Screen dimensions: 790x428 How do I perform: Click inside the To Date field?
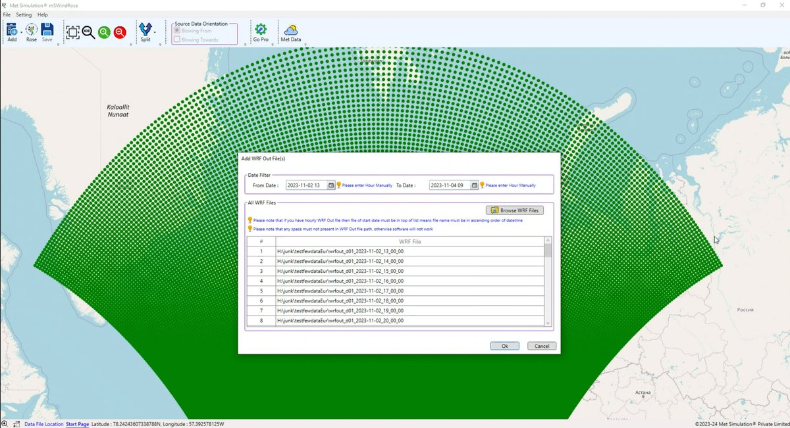tap(450, 185)
